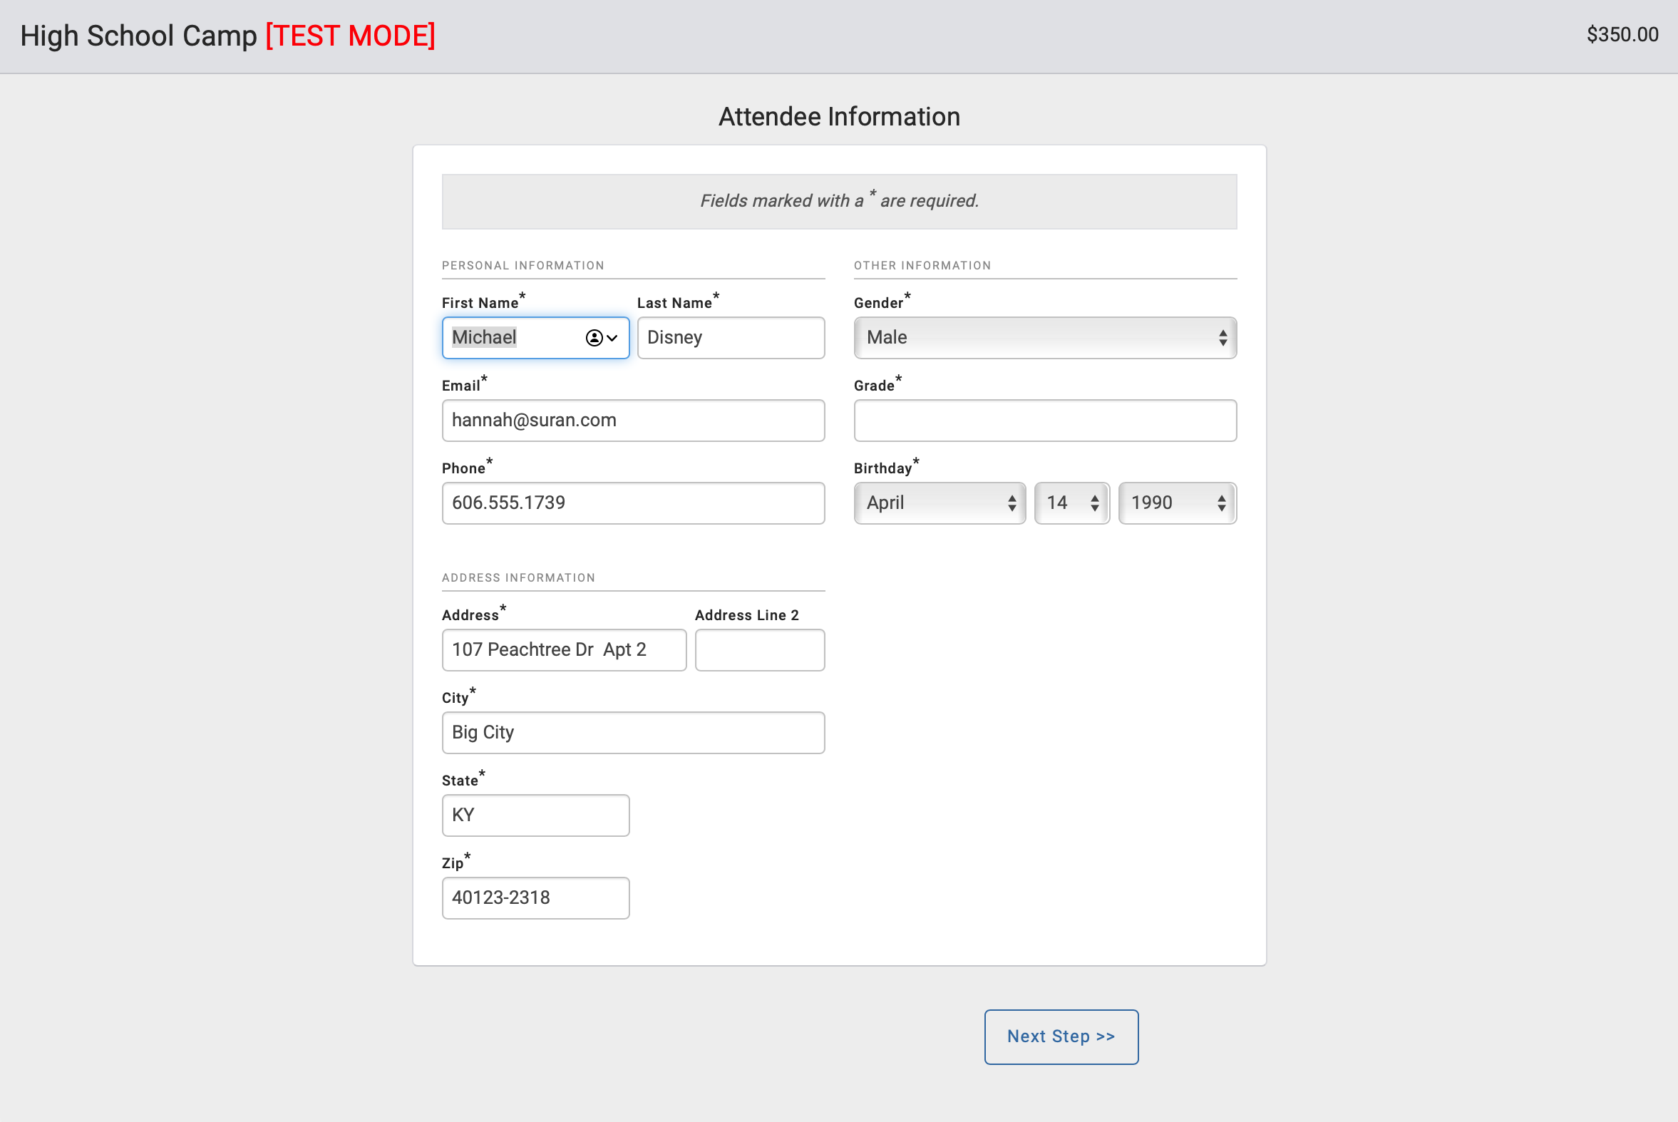Focus the Email input field
1678x1122 pixels.
tap(632, 421)
